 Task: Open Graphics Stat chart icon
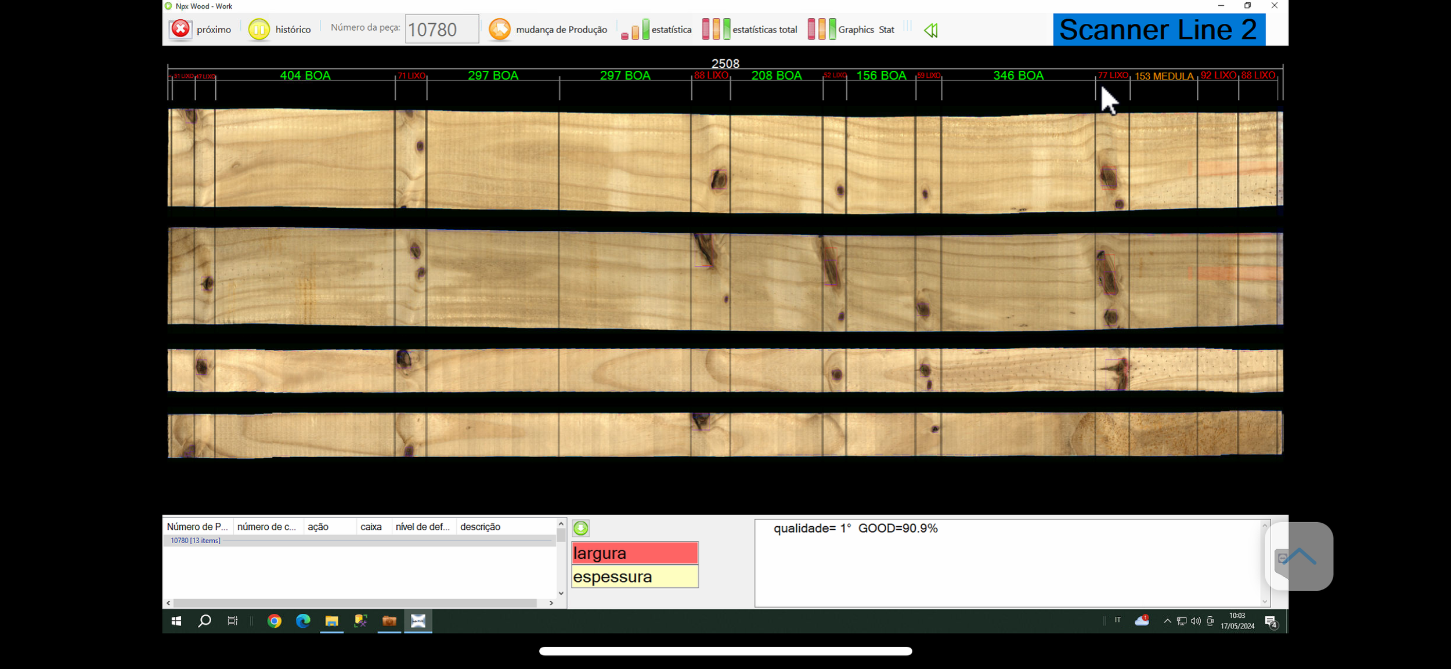[x=821, y=29]
